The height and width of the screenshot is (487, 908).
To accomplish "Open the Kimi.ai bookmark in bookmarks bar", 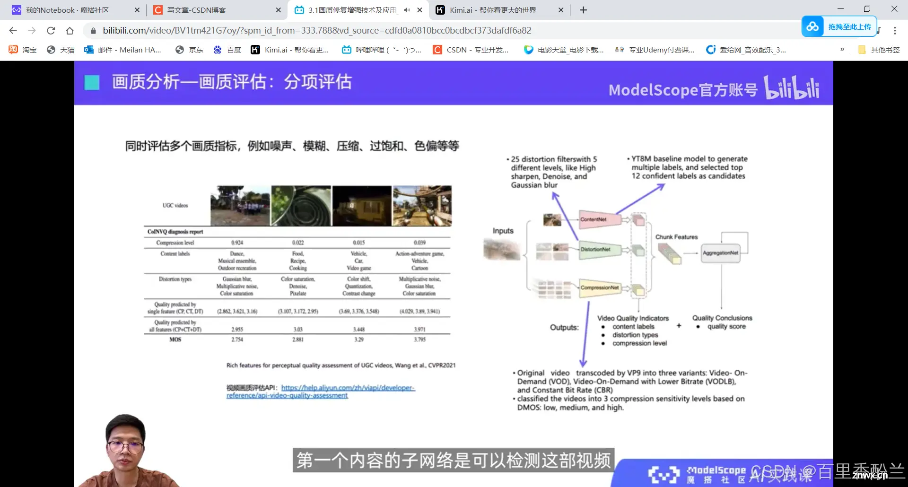I will pos(289,50).
